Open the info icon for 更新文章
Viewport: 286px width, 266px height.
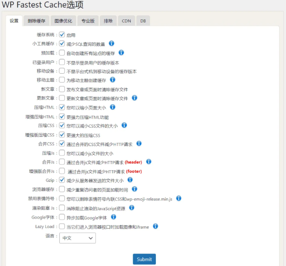tap(135, 98)
